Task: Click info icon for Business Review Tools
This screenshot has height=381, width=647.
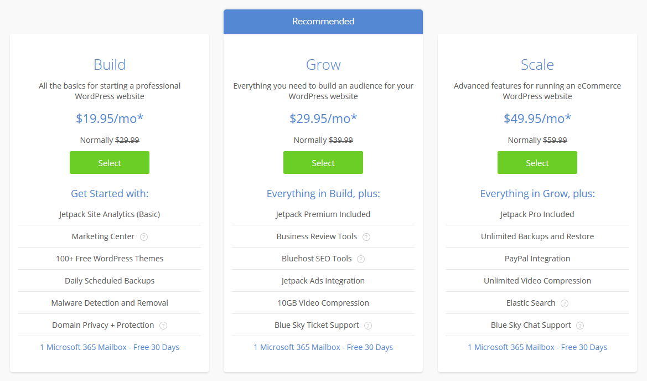Action: (x=366, y=237)
